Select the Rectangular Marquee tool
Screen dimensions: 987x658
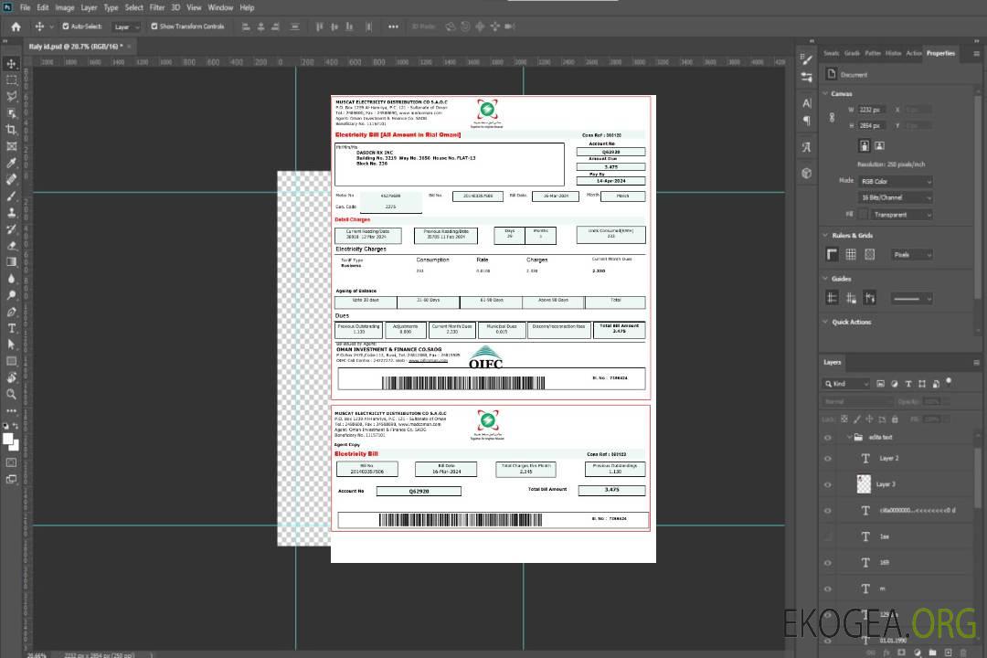tap(12, 80)
